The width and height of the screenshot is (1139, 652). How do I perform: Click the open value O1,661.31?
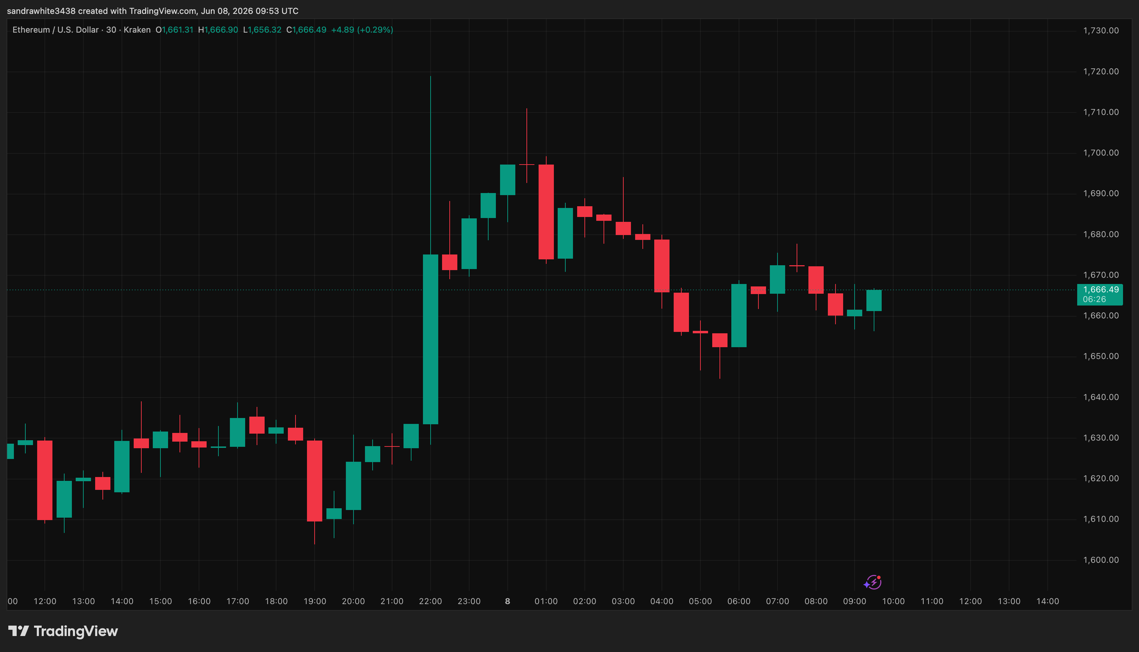pyautogui.click(x=174, y=30)
